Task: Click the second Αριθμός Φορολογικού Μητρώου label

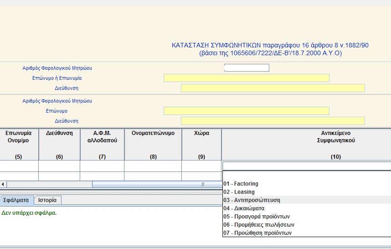Action: click(x=57, y=101)
